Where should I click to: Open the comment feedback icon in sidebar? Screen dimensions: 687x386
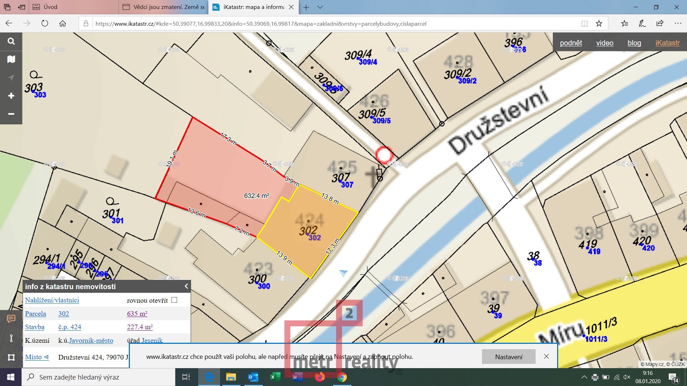tap(11, 318)
